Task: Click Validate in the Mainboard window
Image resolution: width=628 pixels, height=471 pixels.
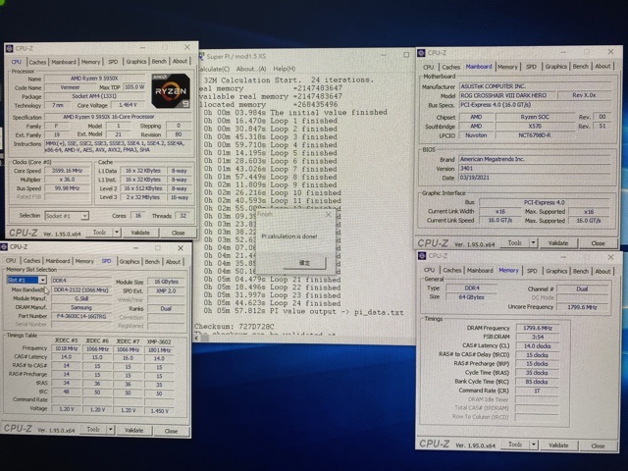Action: click(x=558, y=243)
